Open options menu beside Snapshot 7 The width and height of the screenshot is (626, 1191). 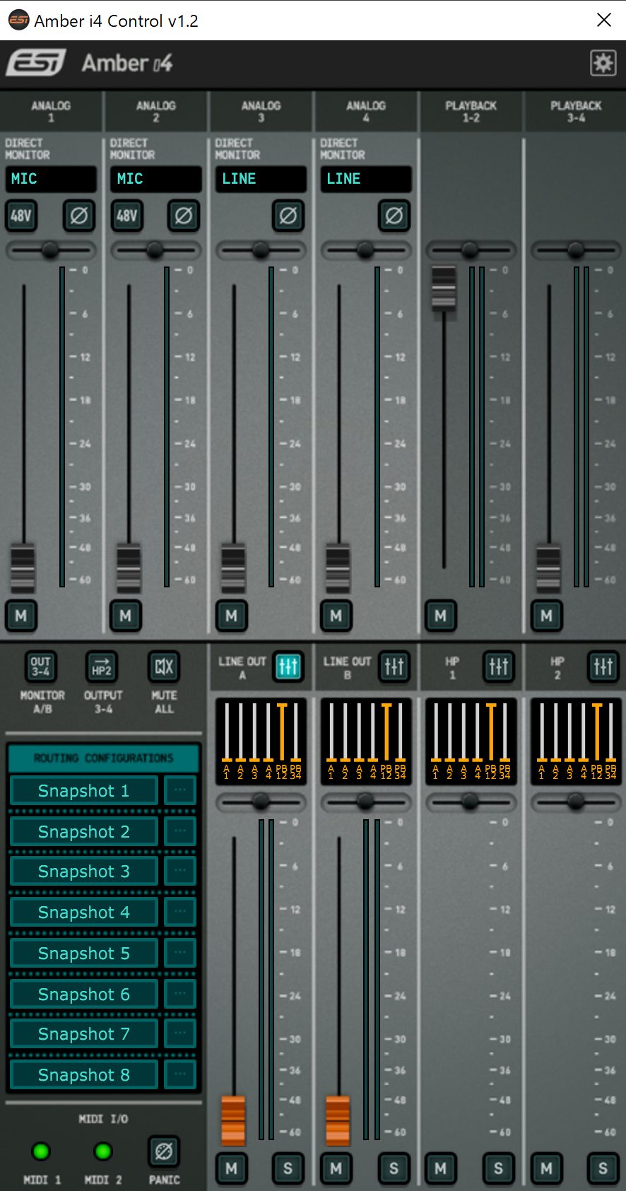[x=180, y=1034]
